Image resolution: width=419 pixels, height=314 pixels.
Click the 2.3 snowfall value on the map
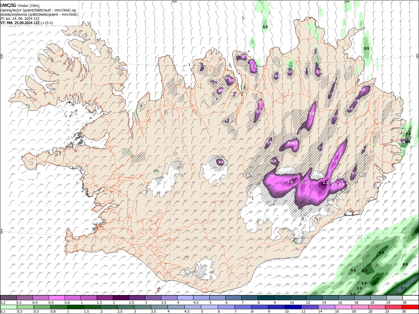point(325,183)
